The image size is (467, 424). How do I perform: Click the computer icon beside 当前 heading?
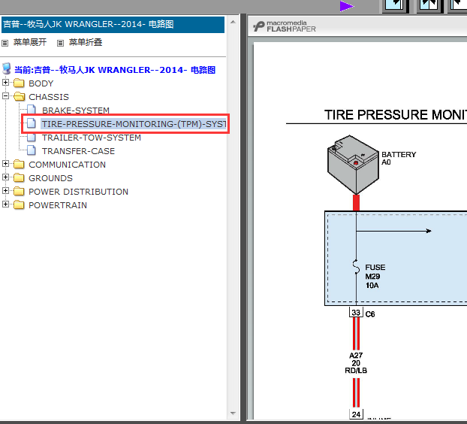coord(7,69)
